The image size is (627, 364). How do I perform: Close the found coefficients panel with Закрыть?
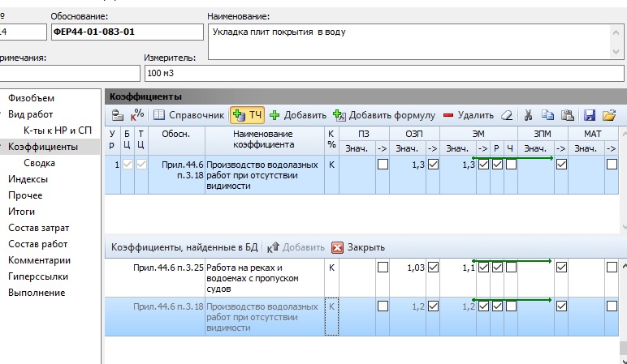coord(358,247)
